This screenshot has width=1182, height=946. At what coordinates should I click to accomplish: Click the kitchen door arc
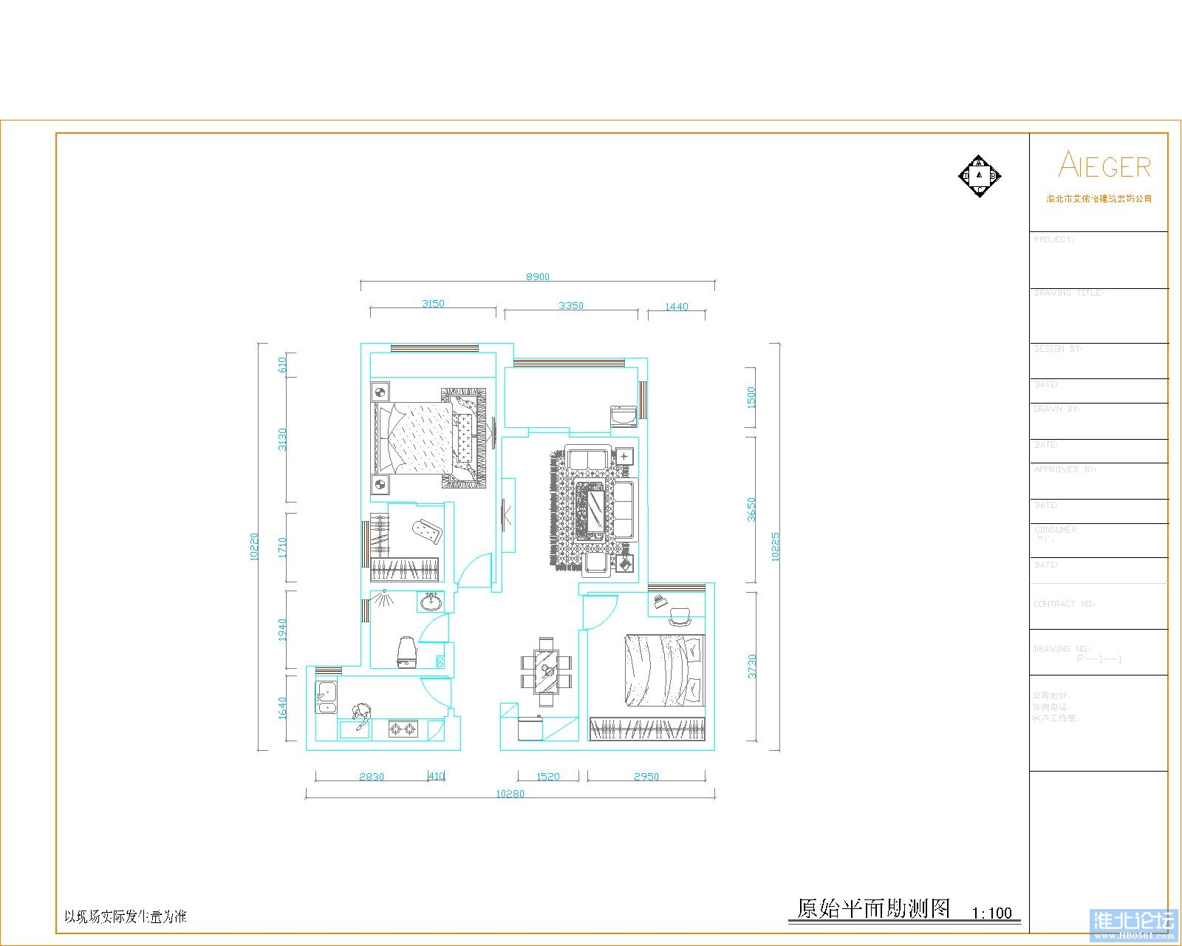tap(436, 694)
